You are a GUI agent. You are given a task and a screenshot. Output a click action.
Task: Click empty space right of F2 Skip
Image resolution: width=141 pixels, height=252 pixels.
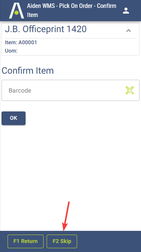click(109, 241)
